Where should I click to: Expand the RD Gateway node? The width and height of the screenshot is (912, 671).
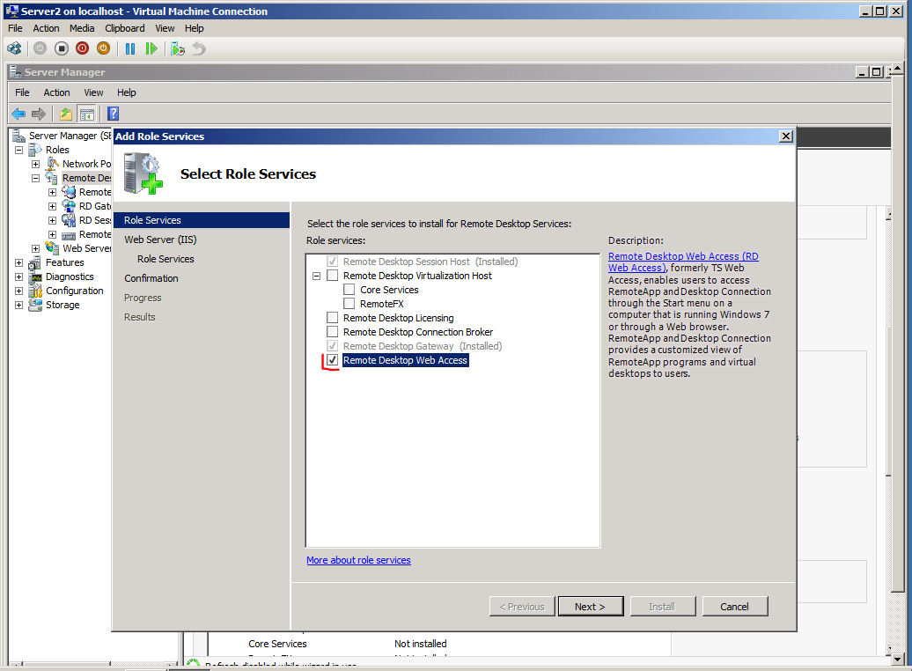click(52, 207)
